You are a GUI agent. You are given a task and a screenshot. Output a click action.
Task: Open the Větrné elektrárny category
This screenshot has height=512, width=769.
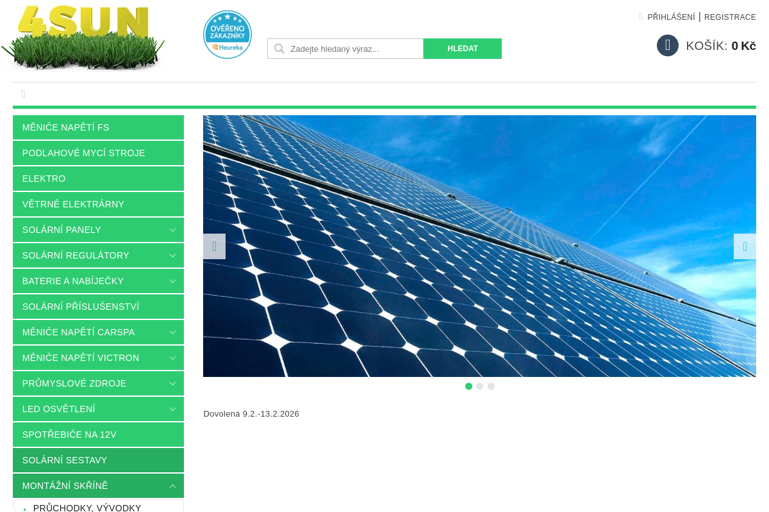click(x=73, y=204)
